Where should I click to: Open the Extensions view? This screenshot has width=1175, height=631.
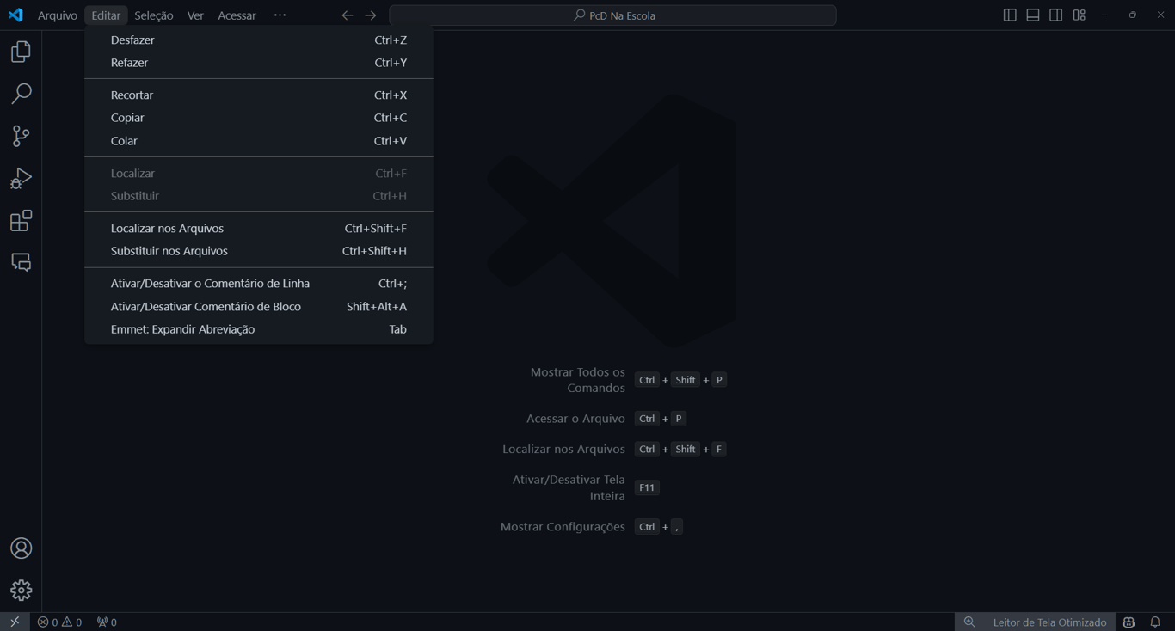pos(21,220)
